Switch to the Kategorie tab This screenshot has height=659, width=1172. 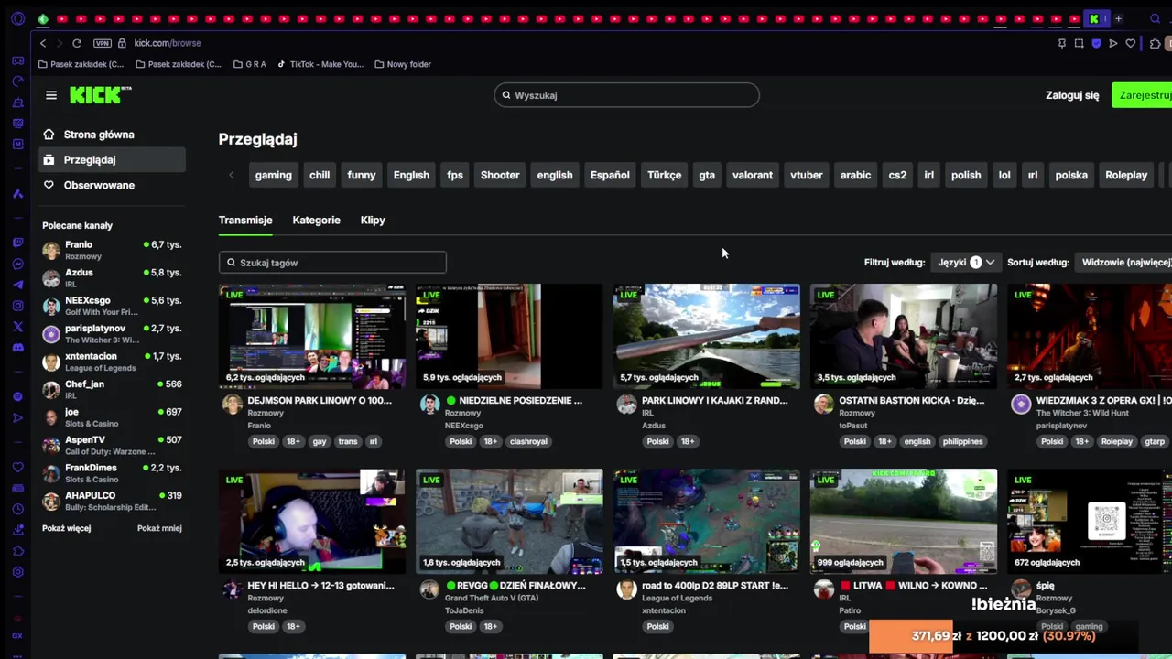[316, 220]
